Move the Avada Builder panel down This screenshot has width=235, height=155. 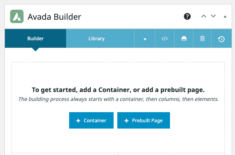tap(213, 16)
